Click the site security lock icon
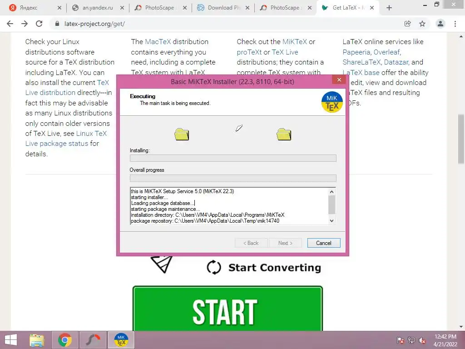This screenshot has width=465, height=349. (x=57, y=24)
